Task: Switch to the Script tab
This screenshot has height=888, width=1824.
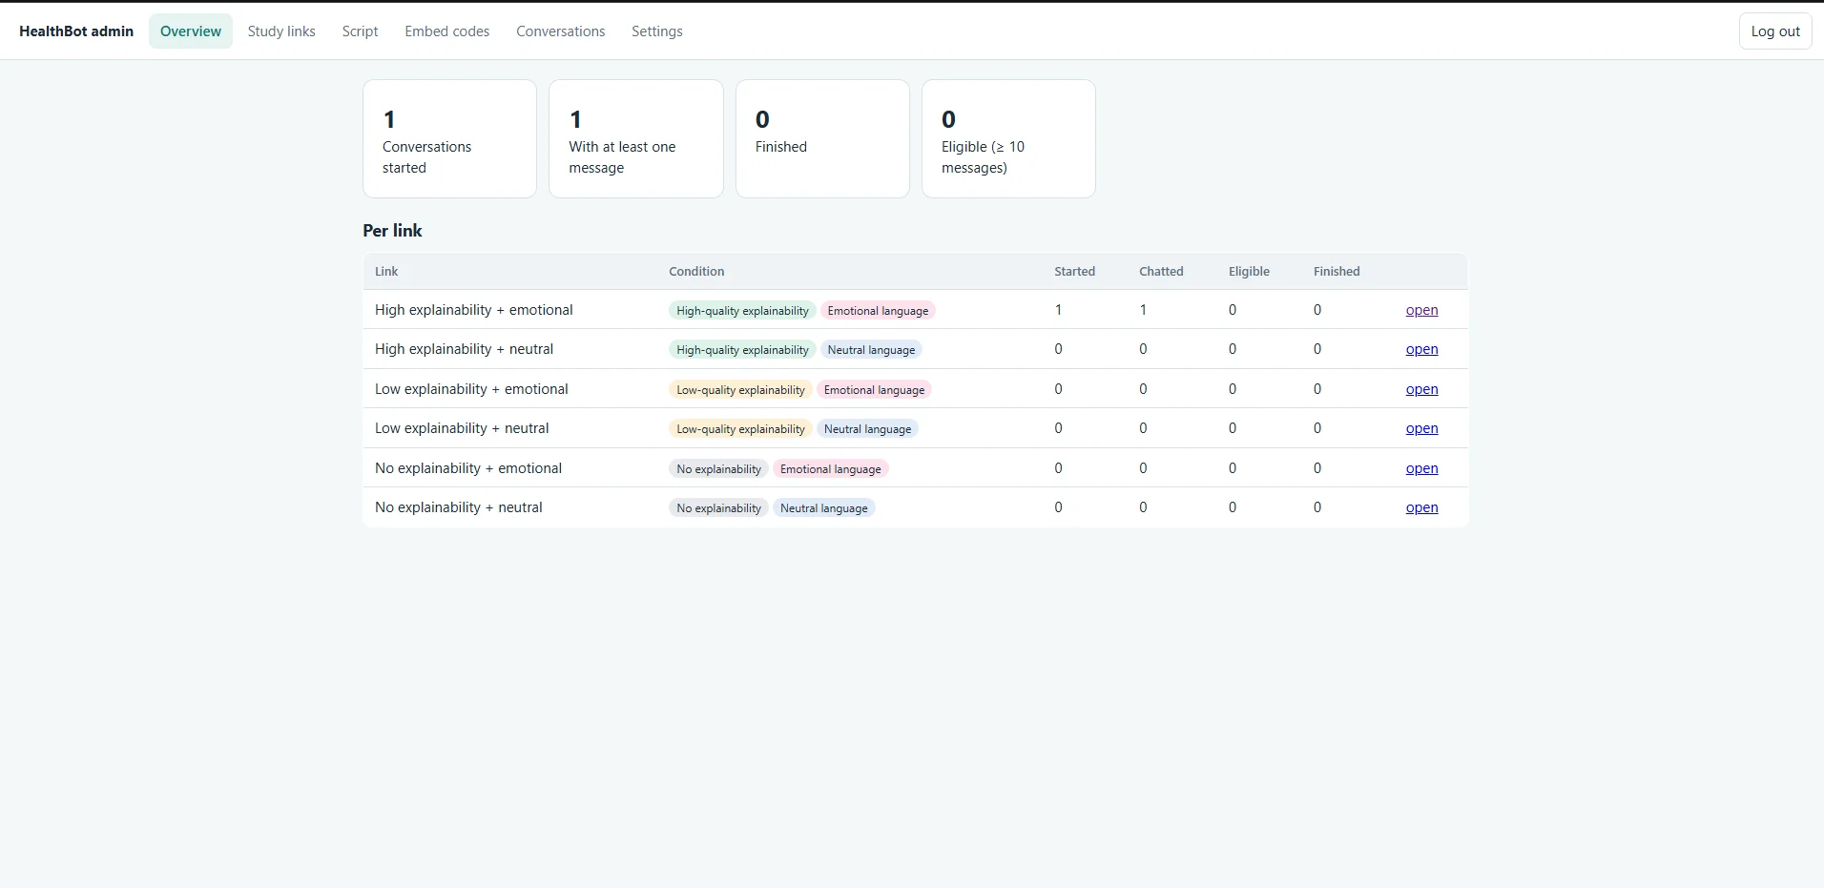Action: click(x=360, y=31)
